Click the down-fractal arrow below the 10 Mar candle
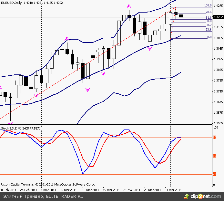The width and height of the screenshot is (224, 201). (87, 90)
